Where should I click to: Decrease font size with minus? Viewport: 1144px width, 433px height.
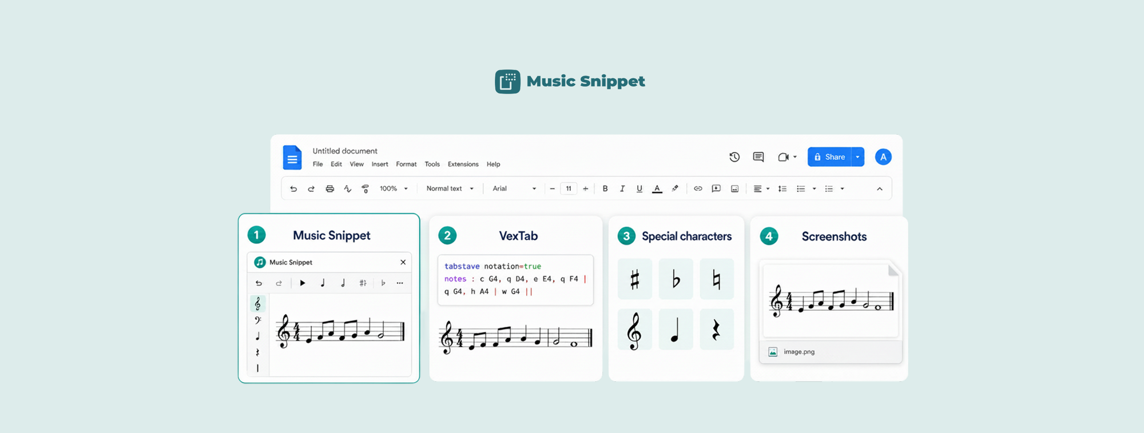click(x=552, y=189)
